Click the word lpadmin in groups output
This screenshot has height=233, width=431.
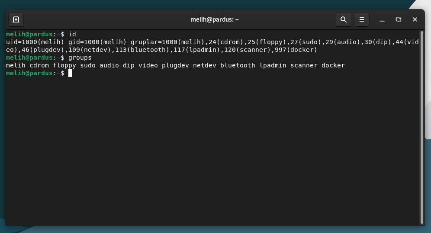[273, 65]
